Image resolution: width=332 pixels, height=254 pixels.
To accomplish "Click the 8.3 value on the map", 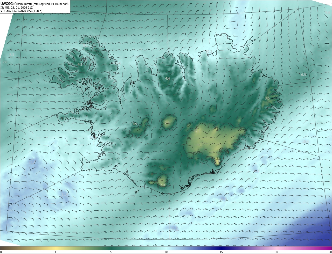I will coord(11,55).
